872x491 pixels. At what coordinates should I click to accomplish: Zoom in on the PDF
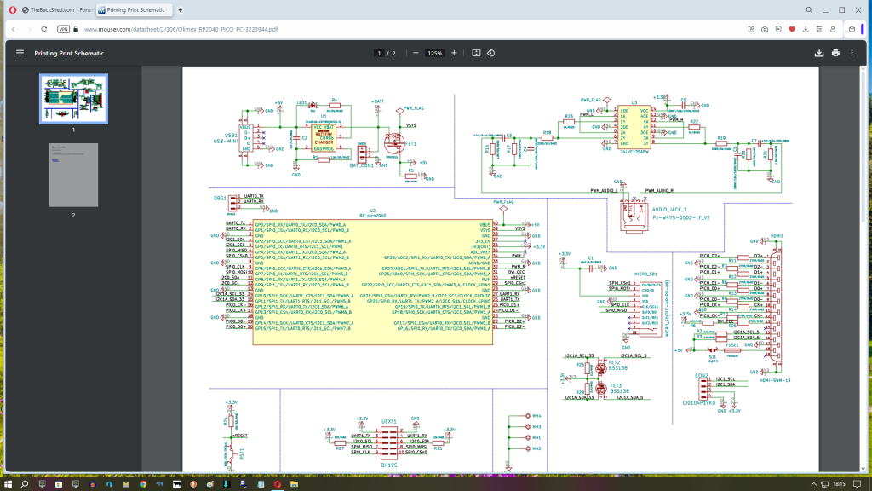(x=454, y=53)
